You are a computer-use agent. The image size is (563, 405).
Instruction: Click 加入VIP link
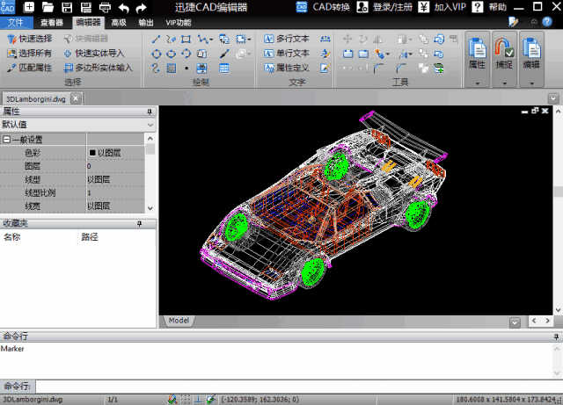point(442,7)
